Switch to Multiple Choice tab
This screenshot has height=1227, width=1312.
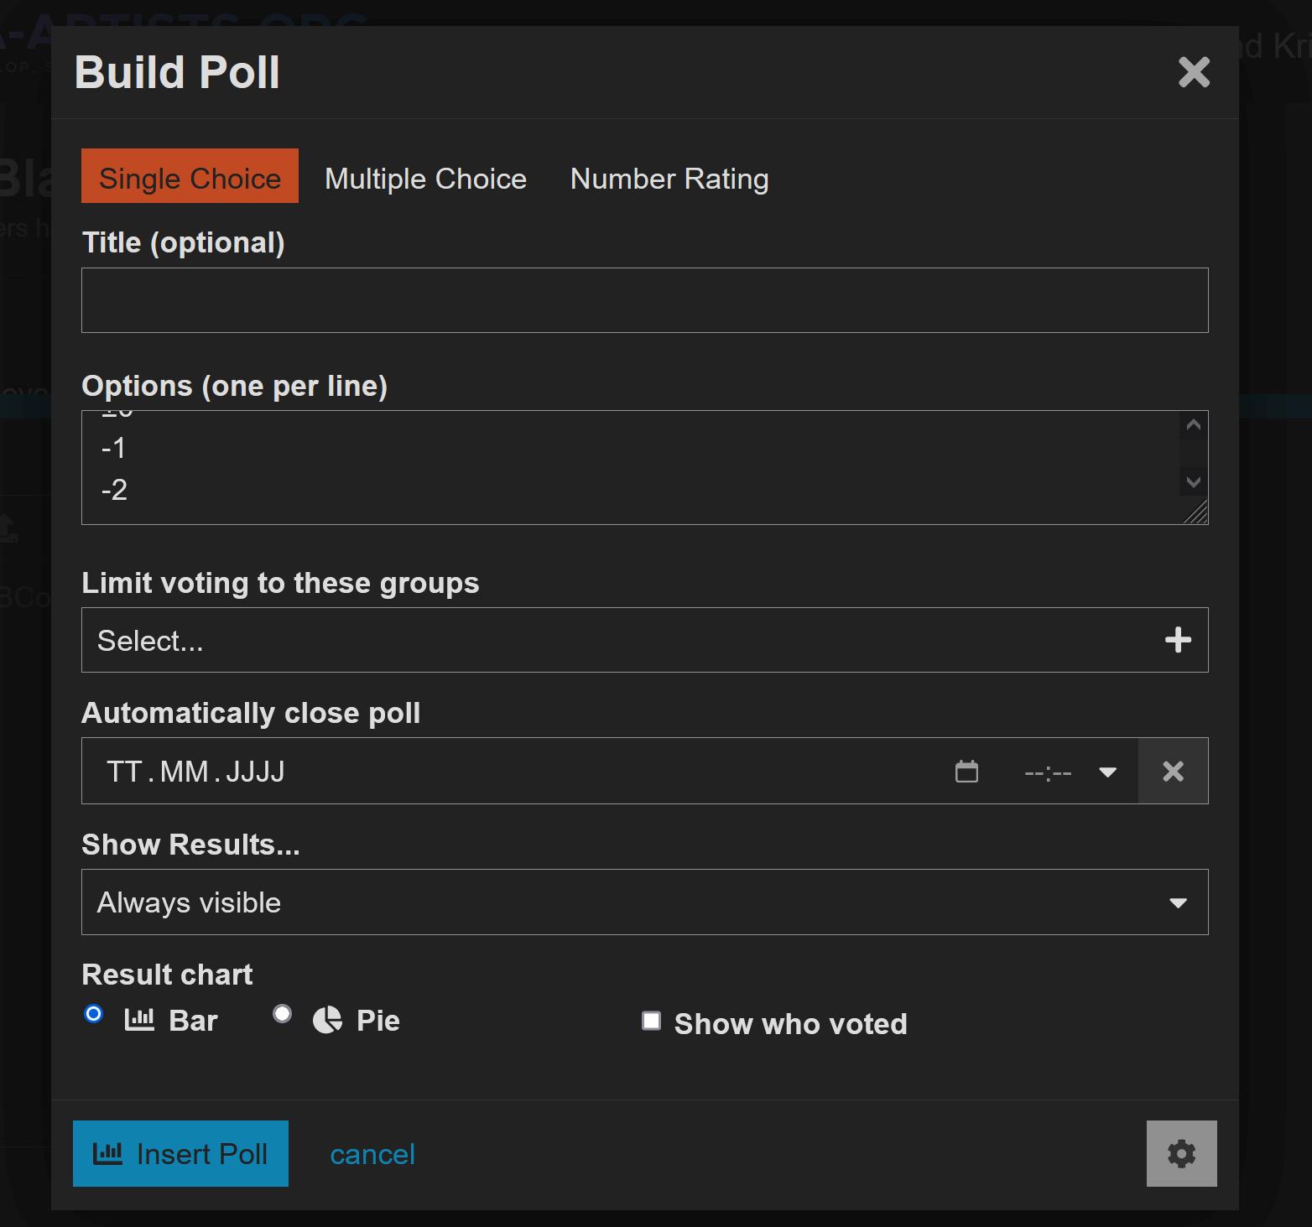(425, 179)
